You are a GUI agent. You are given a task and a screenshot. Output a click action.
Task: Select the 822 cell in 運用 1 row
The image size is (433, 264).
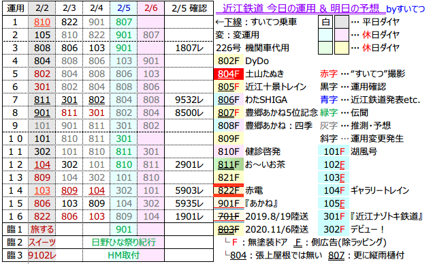coord(69,22)
